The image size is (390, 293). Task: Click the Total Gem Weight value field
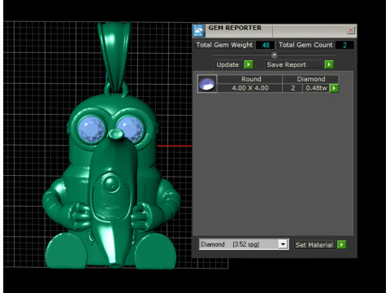(x=265, y=45)
